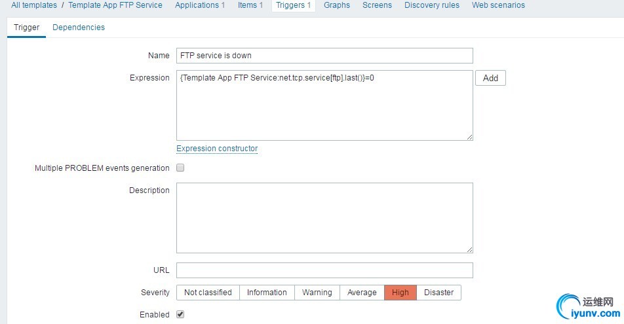This screenshot has width=624, height=324.
Task: Enable Multiple PROBLEM events generation checkbox
Action: [181, 168]
